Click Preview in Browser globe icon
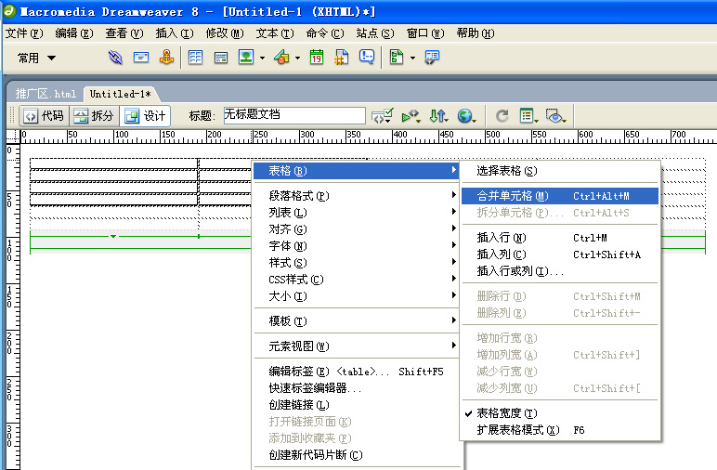This screenshot has height=470, width=717. tap(467, 116)
